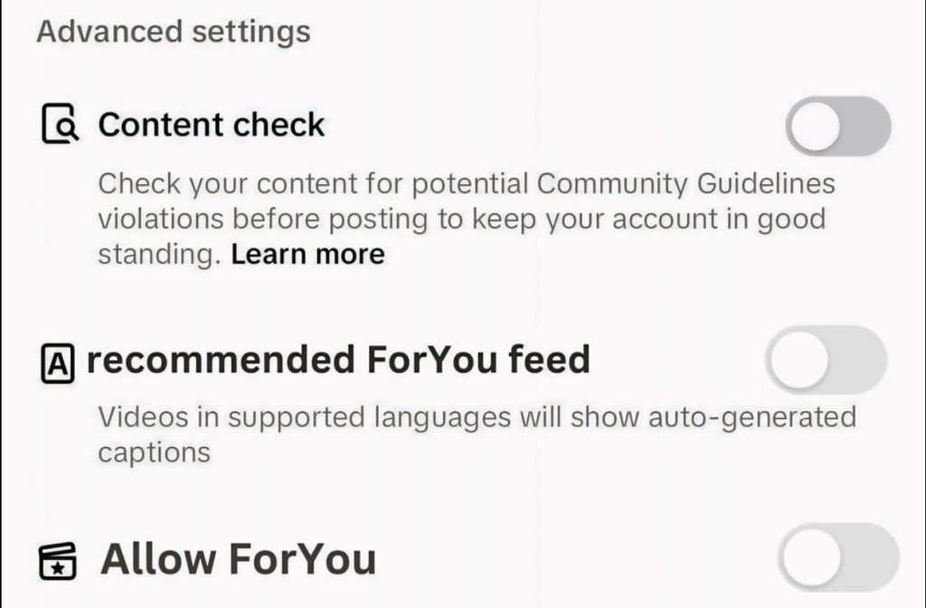Tap the recommended ForYou feed label
The image size is (926, 608).
337,360
